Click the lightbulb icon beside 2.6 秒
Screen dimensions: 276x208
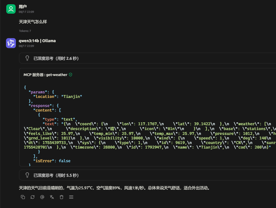click(x=27, y=58)
